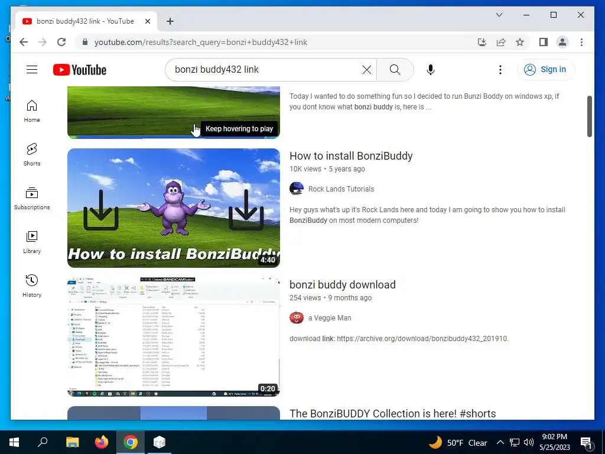Open the notification center icon
Image resolution: width=605 pixels, height=454 pixels.
click(x=587, y=443)
